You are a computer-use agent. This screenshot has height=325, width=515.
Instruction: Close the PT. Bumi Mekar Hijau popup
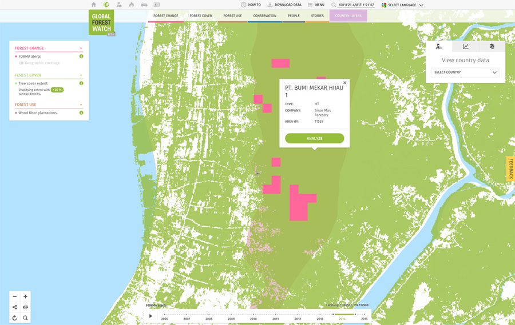(344, 83)
